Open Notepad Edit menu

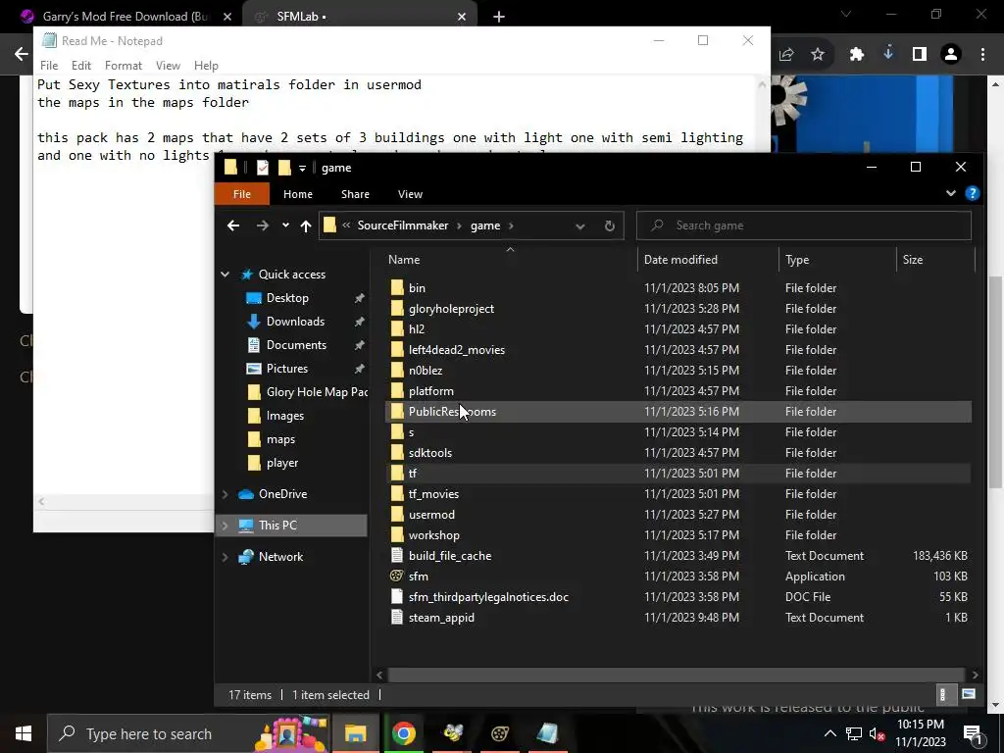tap(80, 66)
